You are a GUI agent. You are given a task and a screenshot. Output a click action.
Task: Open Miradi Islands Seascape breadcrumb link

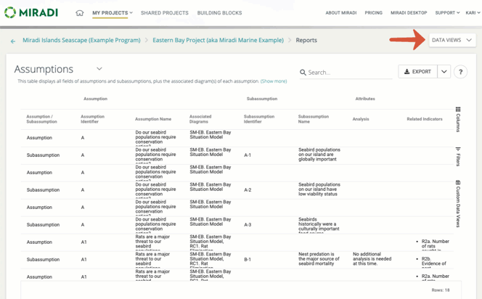[x=81, y=41]
